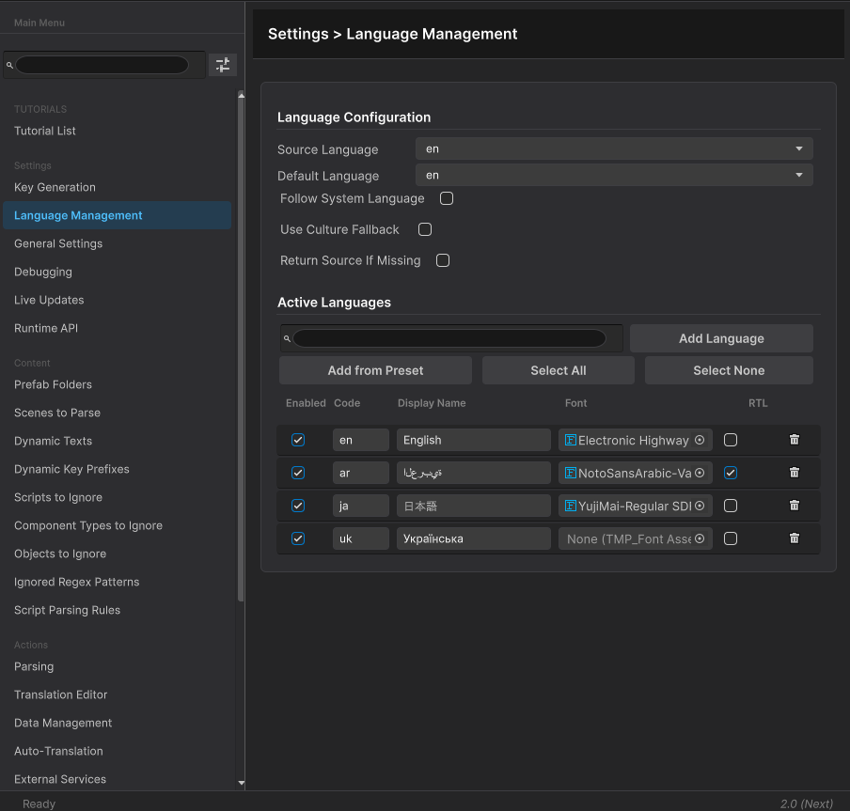Viewport: 850px width, 811px height.
Task: Open the font picker for the Ukrainian row
Action: 698,538
